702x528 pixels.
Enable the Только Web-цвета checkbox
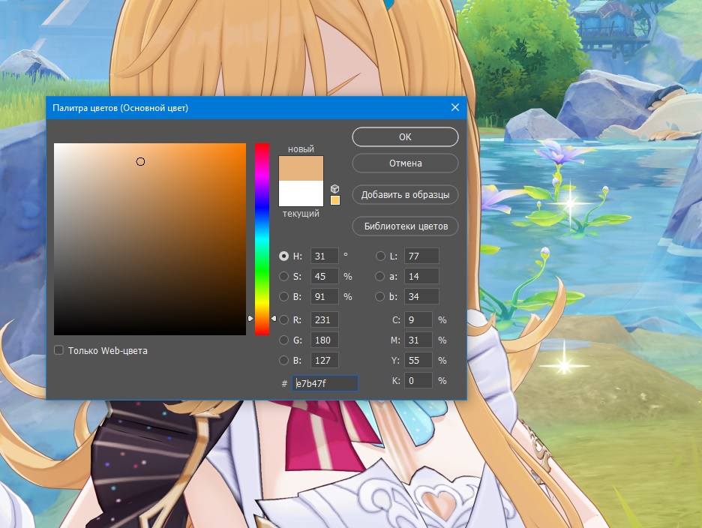(58, 350)
